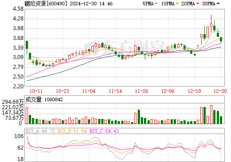Click the 30PMA legend label
This screenshot has width=231, height=162.
[x=208, y=4]
